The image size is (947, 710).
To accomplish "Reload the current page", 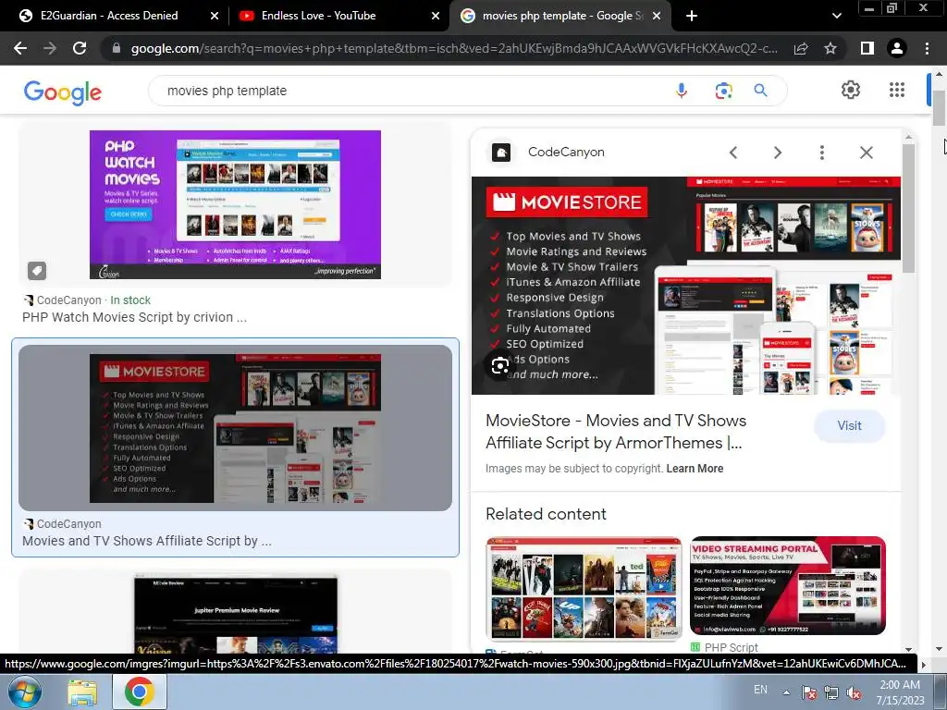I will point(80,48).
